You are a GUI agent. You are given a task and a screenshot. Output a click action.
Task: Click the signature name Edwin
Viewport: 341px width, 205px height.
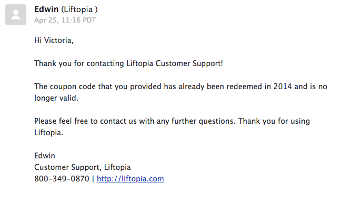(45, 156)
